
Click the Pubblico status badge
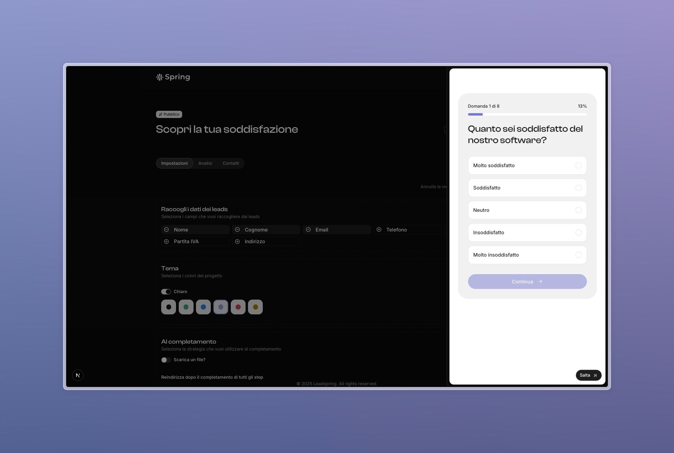coord(169,114)
